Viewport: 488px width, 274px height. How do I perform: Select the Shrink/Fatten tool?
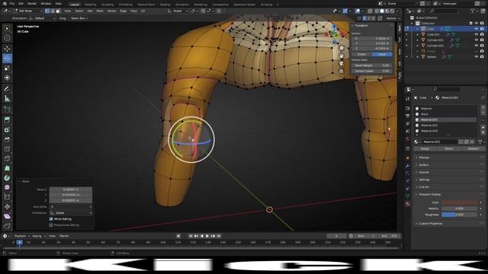[x=7, y=207]
